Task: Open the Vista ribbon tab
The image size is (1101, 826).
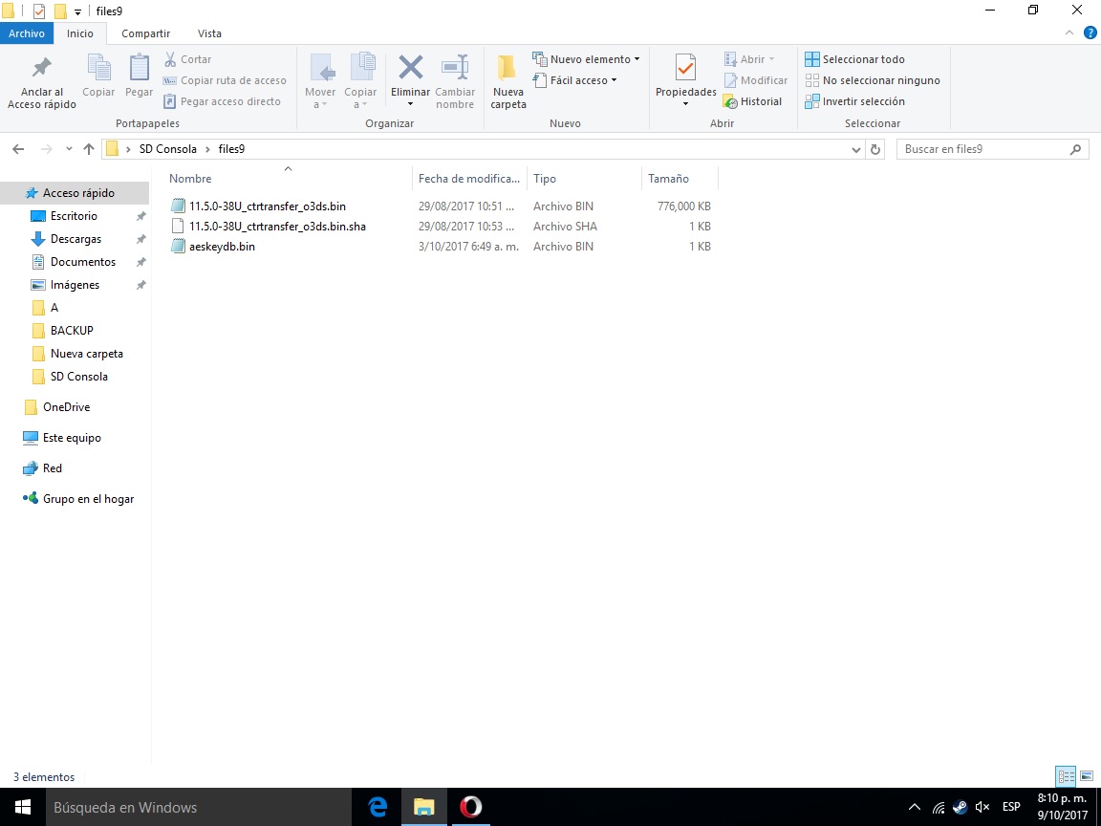Action: (x=209, y=33)
